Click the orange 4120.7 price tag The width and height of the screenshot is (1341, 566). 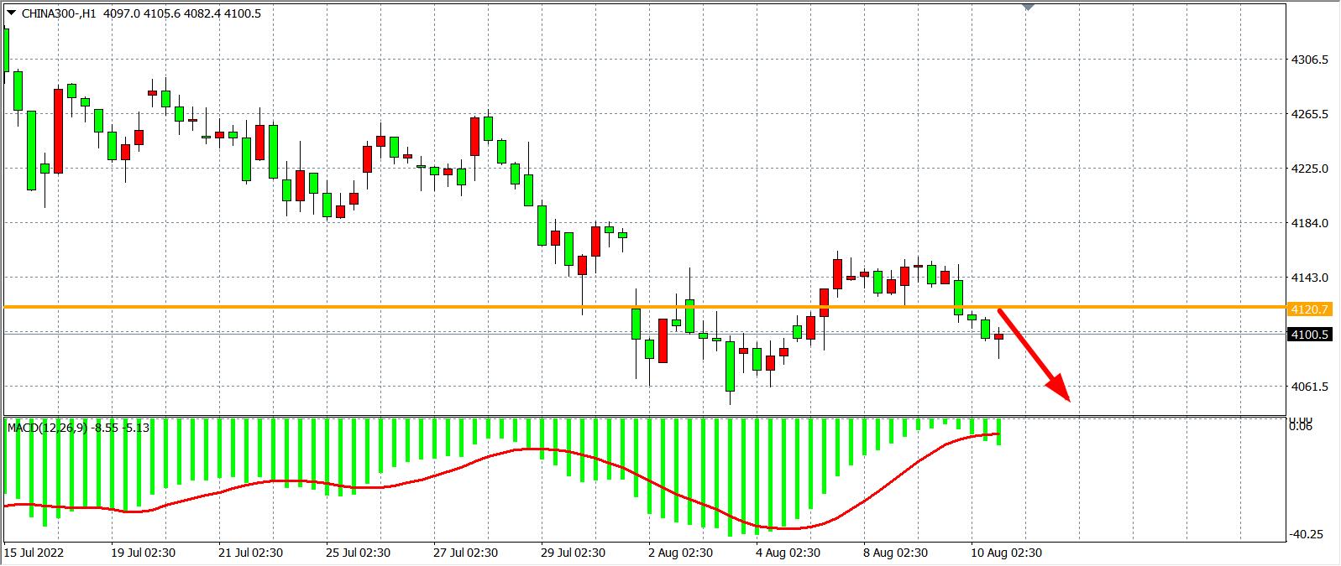click(1309, 309)
